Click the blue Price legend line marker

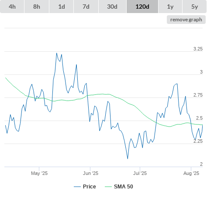pyautogui.click(x=77, y=187)
